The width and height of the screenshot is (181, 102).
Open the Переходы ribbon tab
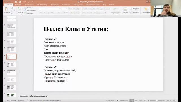pos(55,5)
